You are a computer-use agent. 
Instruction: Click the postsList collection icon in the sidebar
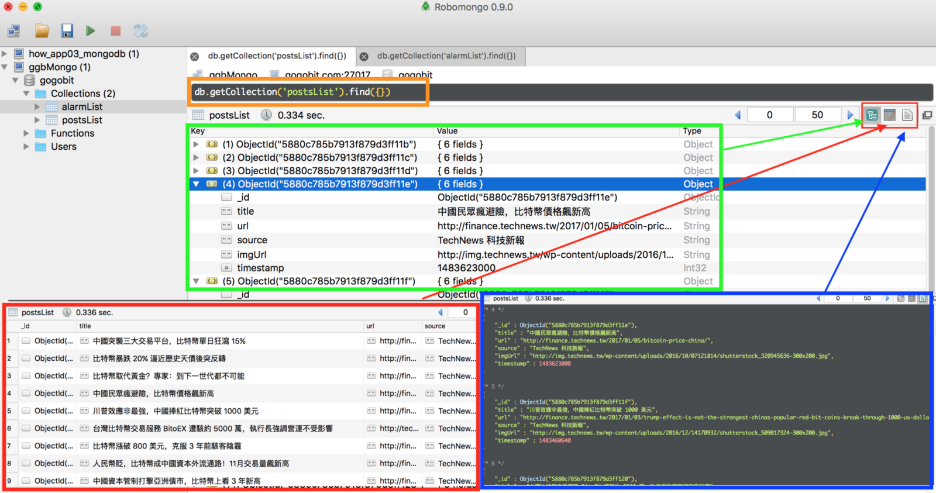(x=51, y=120)
